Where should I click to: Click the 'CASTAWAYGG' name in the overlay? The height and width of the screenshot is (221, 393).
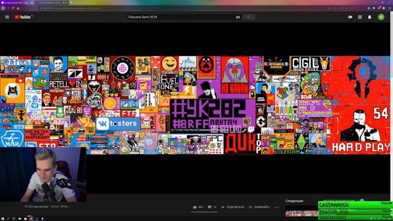coord(334,205)
